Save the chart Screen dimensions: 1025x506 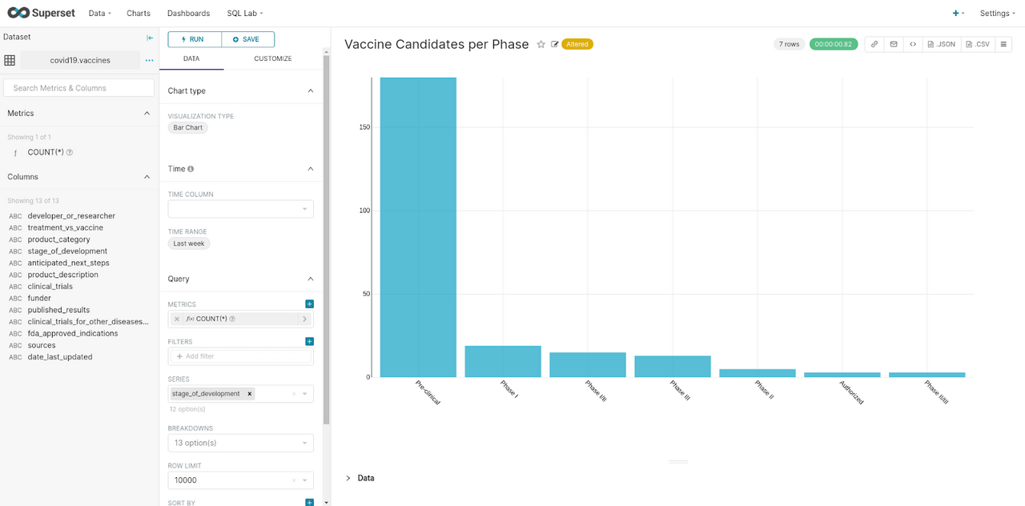[x=246, y=38]
